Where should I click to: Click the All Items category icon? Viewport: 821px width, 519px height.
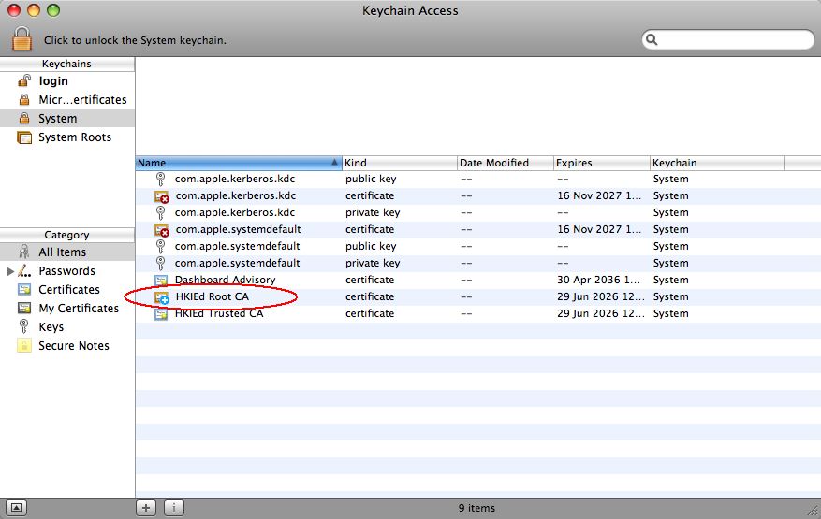click(24, 252)
